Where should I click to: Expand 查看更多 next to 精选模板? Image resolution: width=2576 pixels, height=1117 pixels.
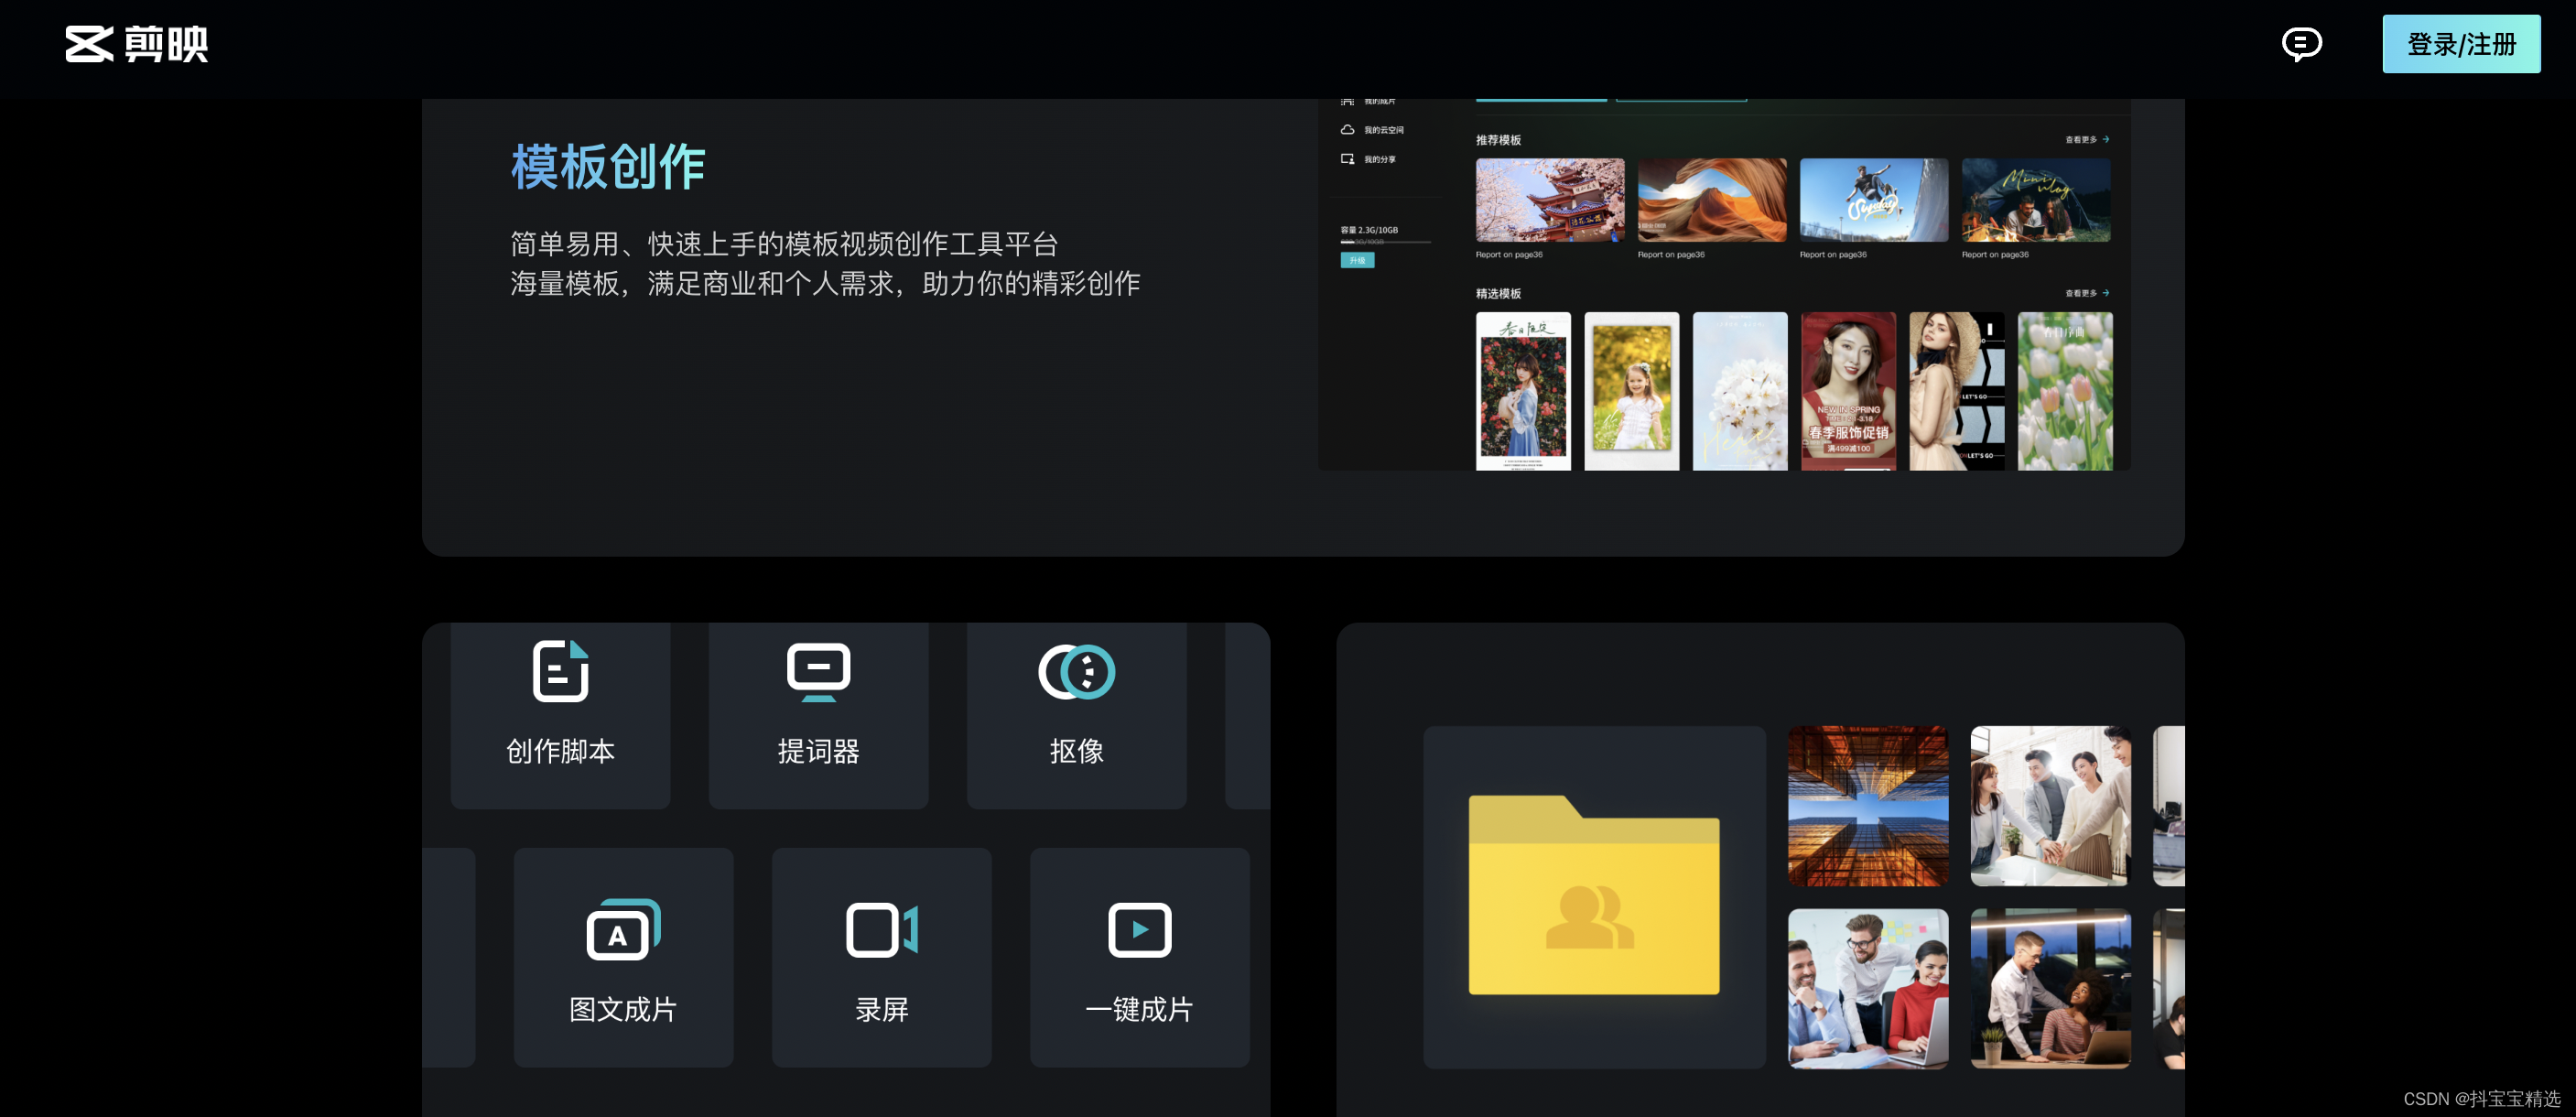click(2086, 293)
